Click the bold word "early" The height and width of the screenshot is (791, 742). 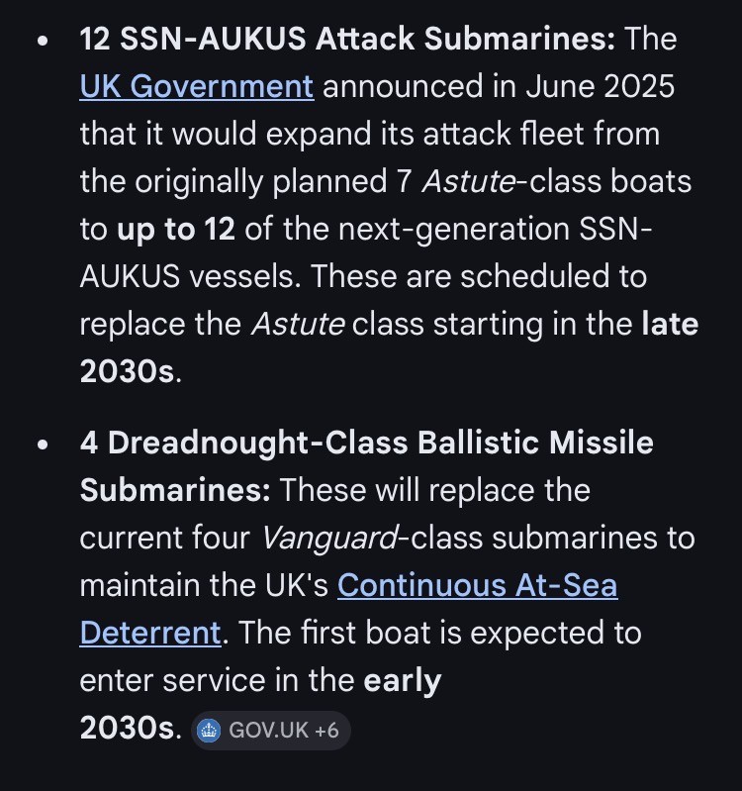click(x=402, y=680)
